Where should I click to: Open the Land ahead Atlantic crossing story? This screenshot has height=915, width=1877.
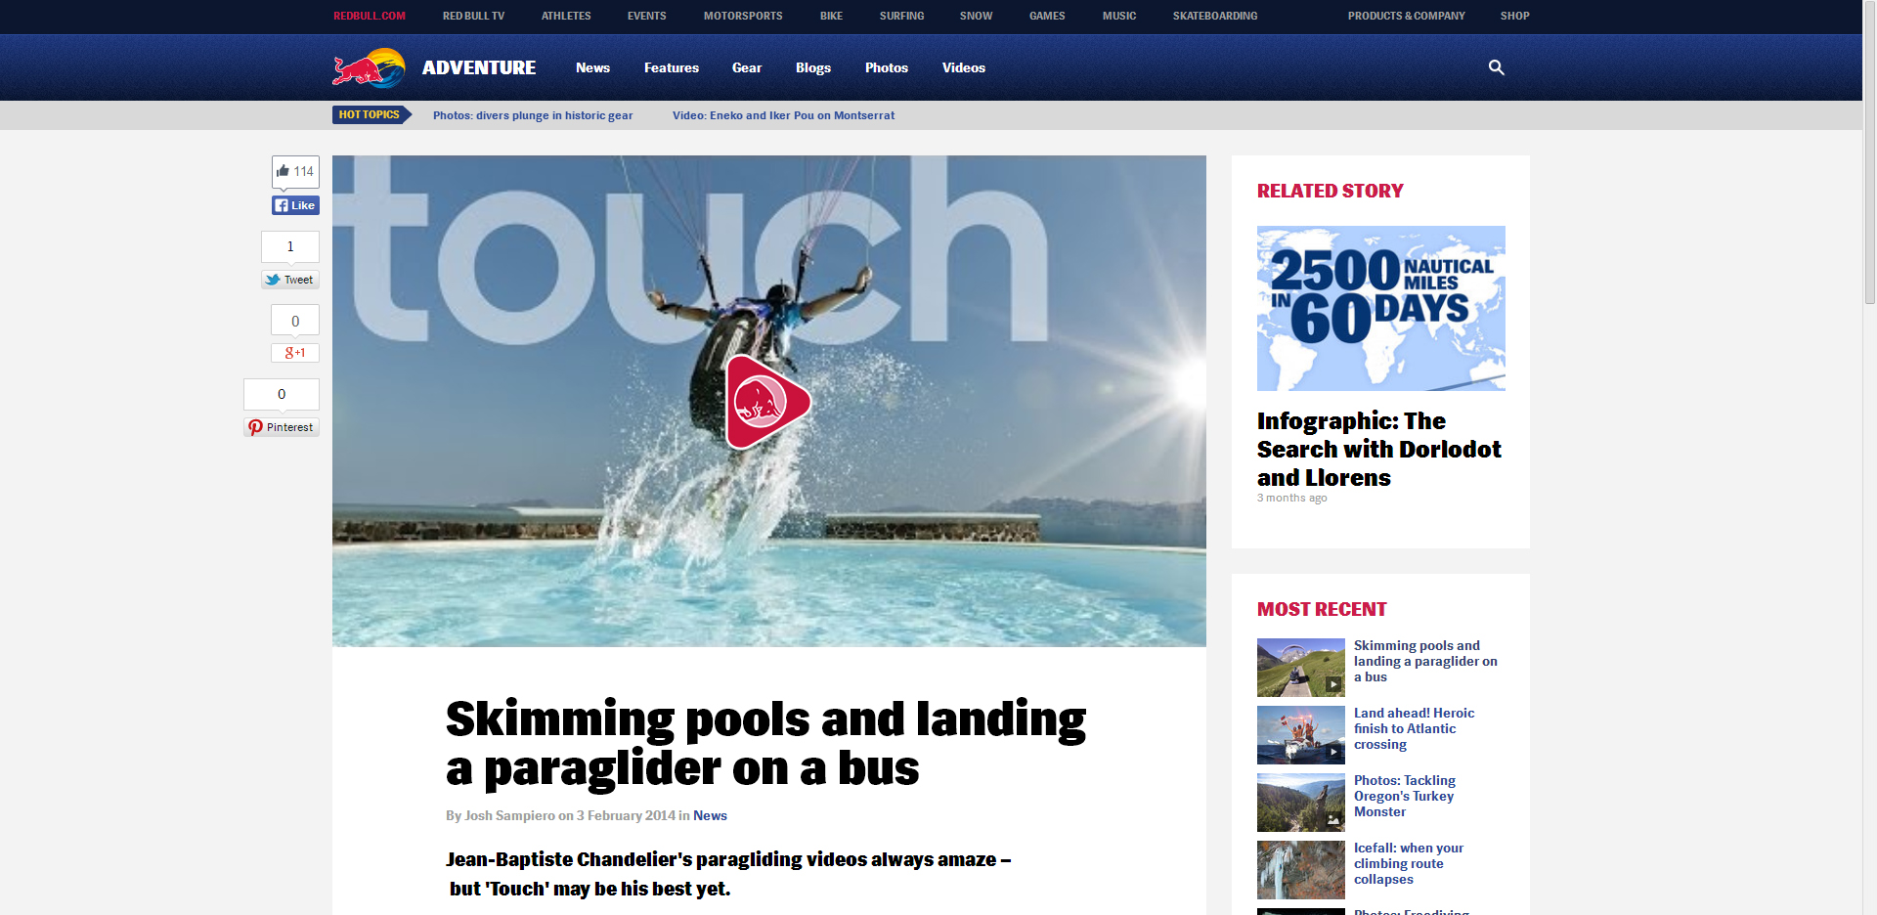1414,728
